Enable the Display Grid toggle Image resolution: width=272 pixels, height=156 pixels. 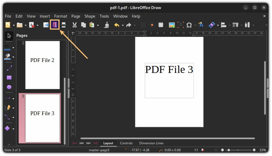pos(143,25)
